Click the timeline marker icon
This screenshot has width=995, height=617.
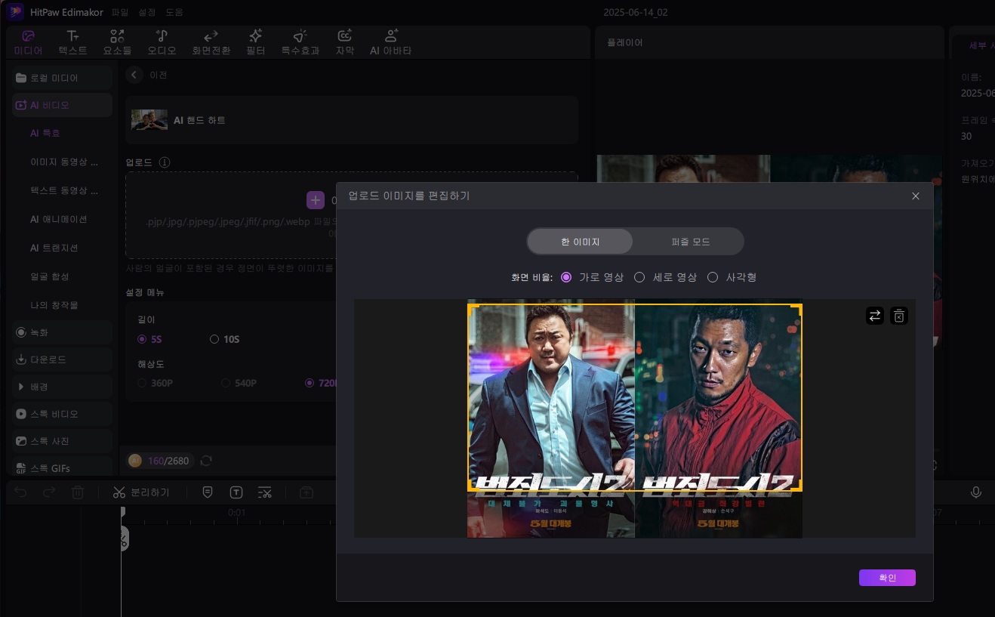[208, 492]
